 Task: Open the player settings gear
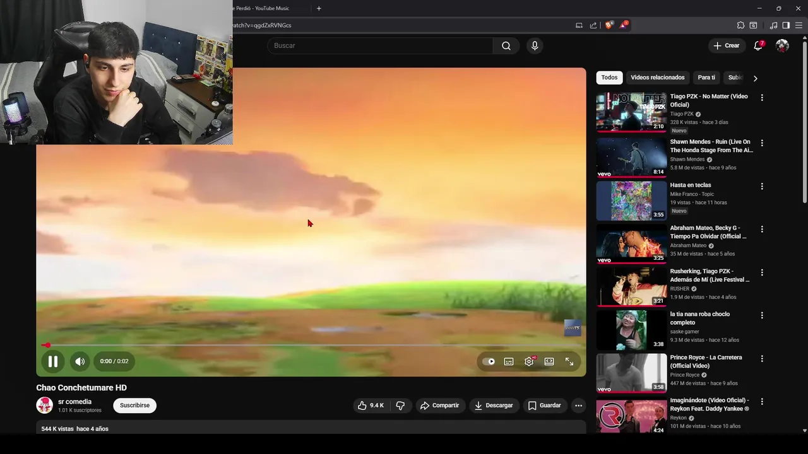pos(529,361)
